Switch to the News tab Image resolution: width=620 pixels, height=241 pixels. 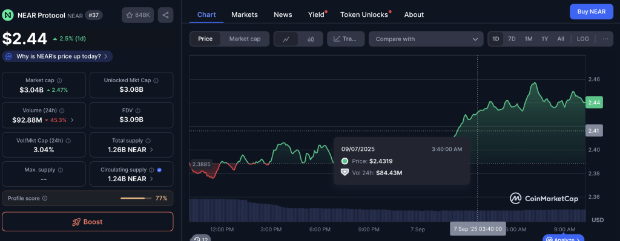[x=283, y=14]
